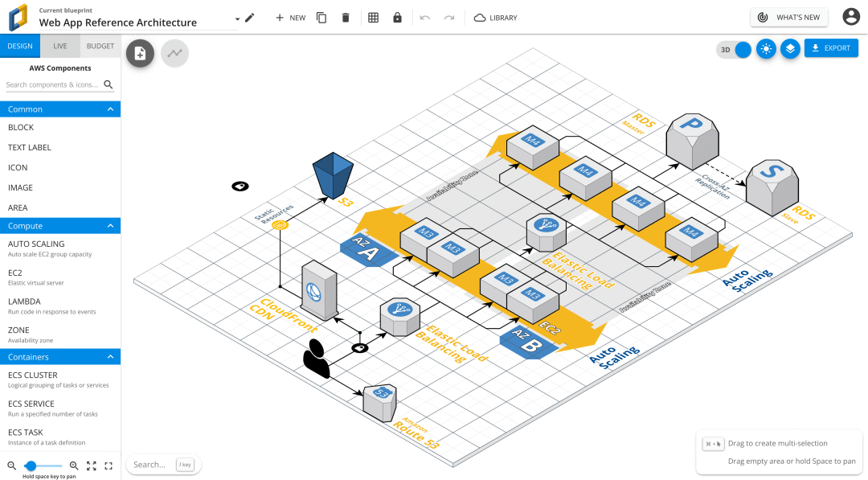Viewport: 868px width, 480px height.
Task: Adjust the zoom level slider
Action: click(43, 466)
